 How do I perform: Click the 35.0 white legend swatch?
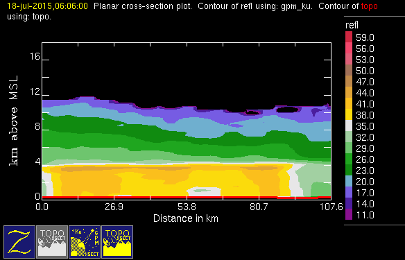click(349, 125)
